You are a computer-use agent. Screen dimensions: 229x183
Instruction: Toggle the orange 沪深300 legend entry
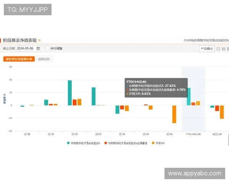tap(158, 143)
